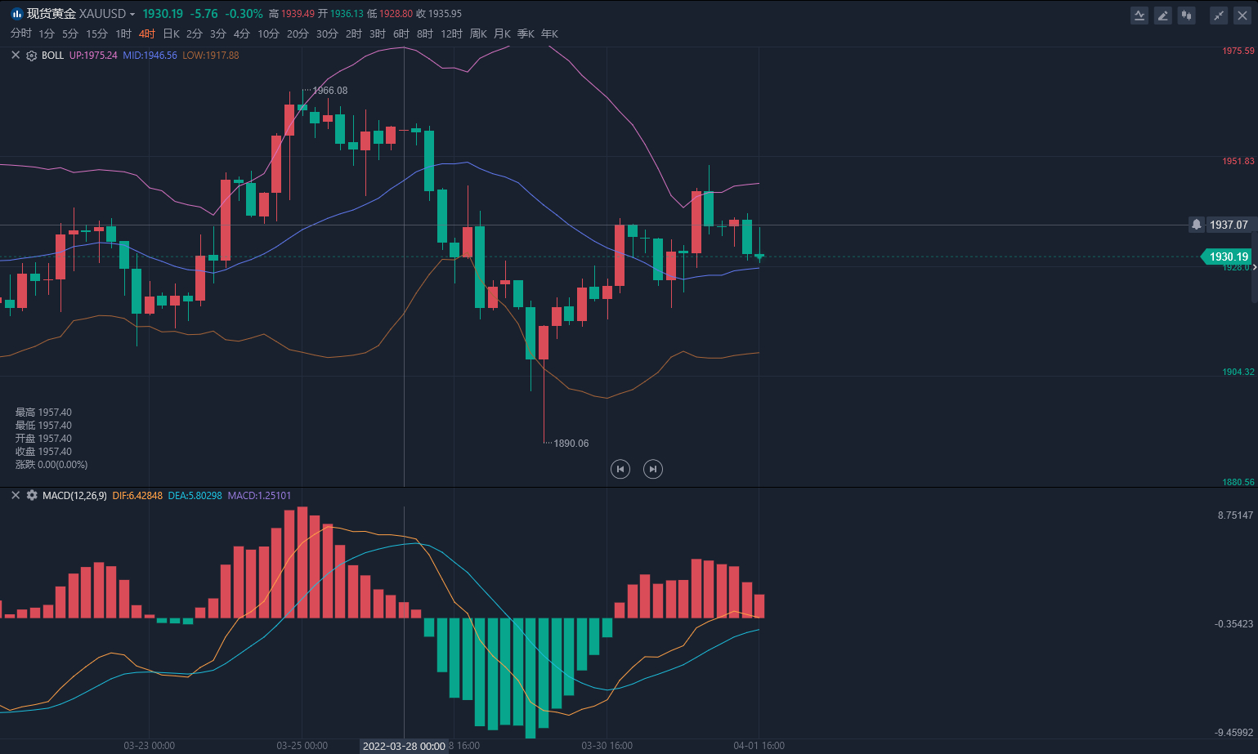
Task: Select the 4分 timeframe
Action: 242,33
